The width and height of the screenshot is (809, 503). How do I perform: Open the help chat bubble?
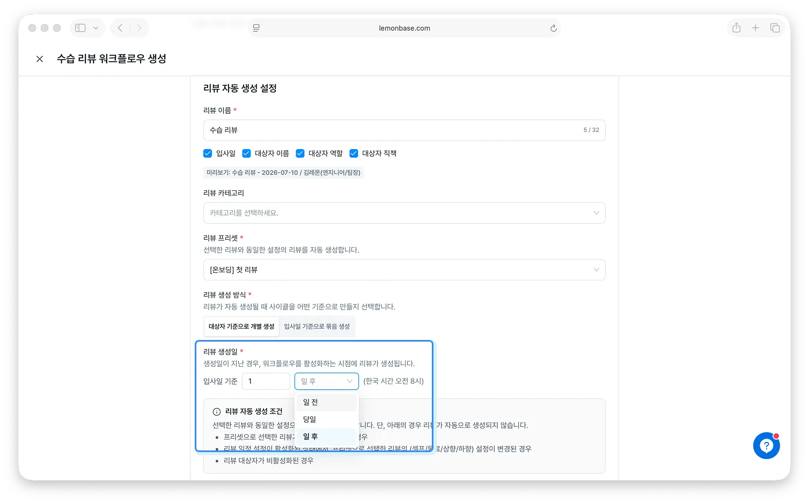(767, 446)
